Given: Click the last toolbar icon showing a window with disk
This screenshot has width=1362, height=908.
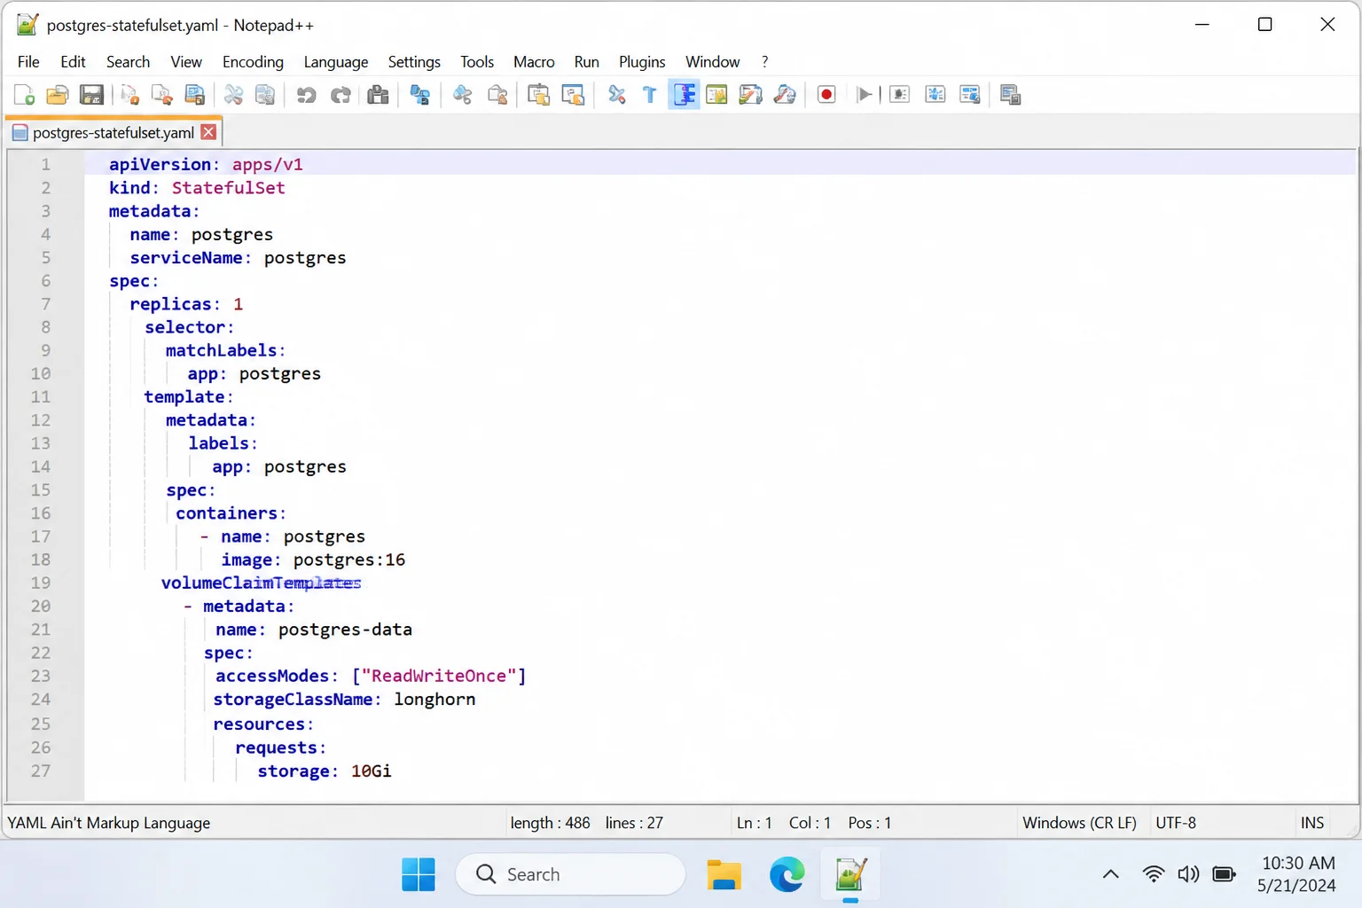Looking at the screenshot, I should [1011, 95].
